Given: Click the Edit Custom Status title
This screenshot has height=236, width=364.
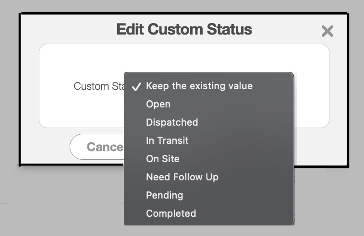Looking at the screenshot, I should pos(184,29).
